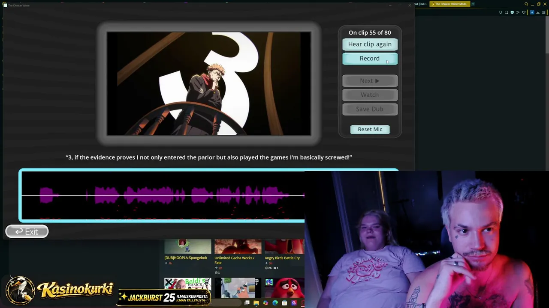
Task: Open the browser tab search magnifier
Action: 526,4
